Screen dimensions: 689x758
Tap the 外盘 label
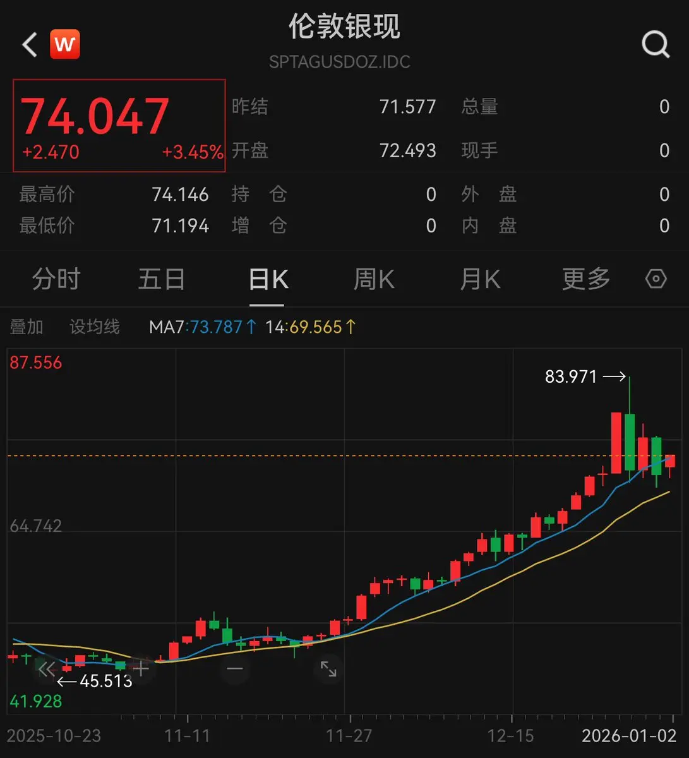click(x=489, y=195)
